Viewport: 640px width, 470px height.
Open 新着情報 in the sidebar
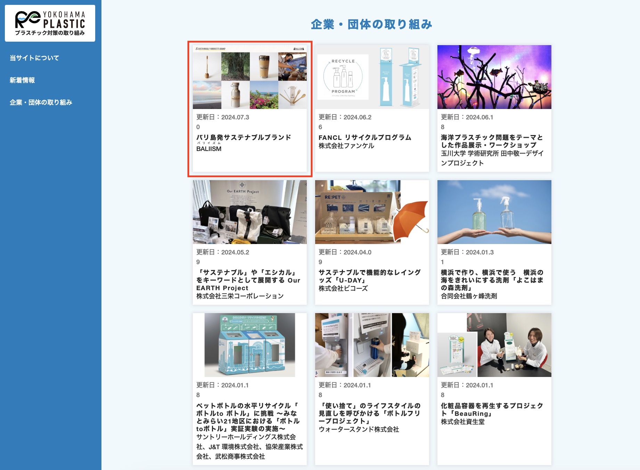pos(22,80)
